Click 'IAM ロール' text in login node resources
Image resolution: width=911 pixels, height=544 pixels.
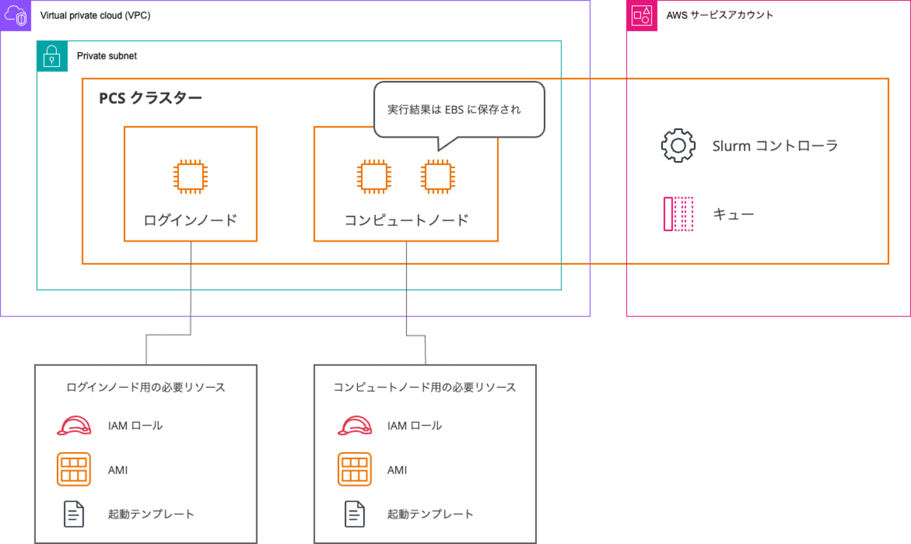(x=135, y=426)
